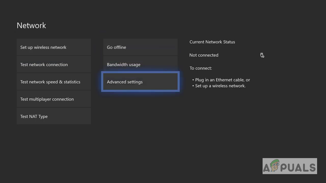Image resolution: width=326 pixels, height=183 pixels.
Task: Select Go offline tile
Action: [x=140, y=47]
